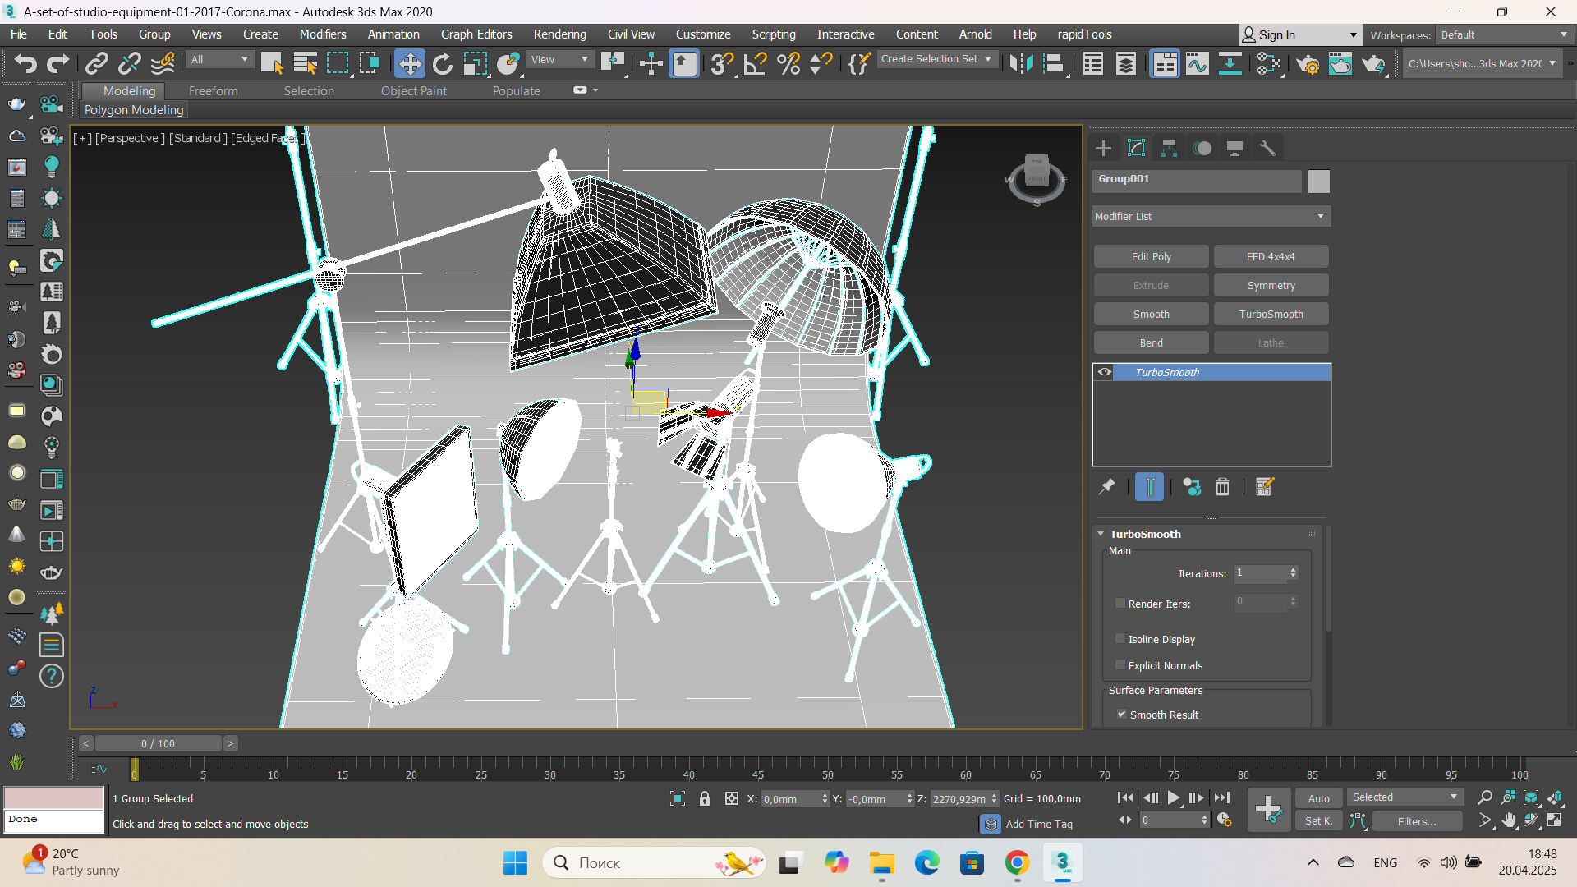Open the View coordinate system dropdown
This screenshot has width=1577, height=887.
560,59
